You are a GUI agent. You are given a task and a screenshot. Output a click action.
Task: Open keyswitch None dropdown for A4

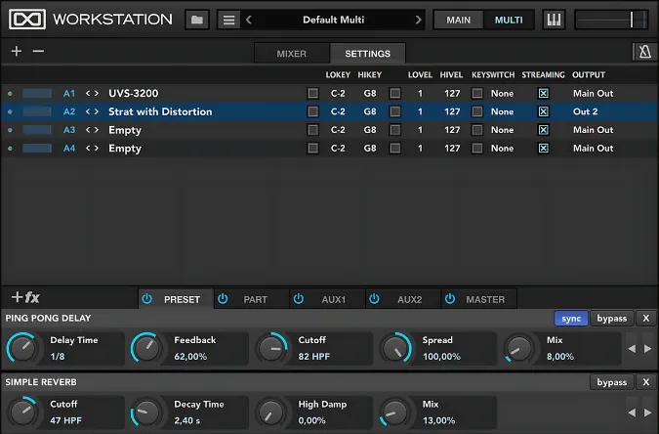[502, 149]
